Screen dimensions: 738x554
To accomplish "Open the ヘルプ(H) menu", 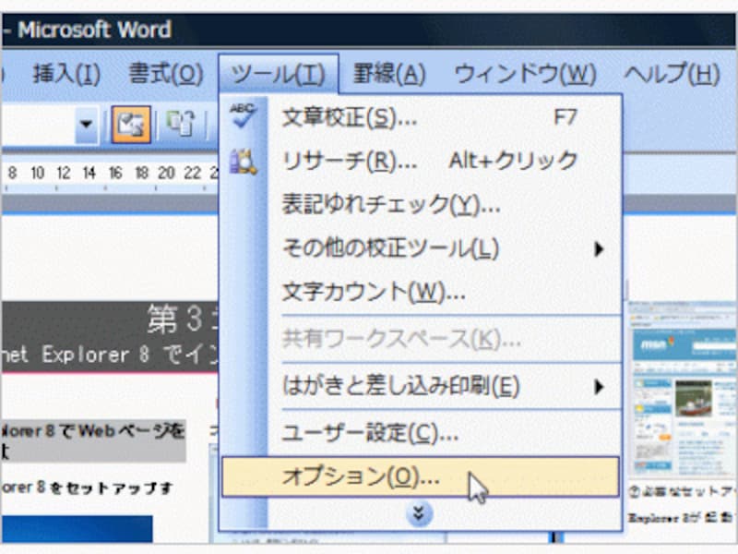I will tap(672, 75).
